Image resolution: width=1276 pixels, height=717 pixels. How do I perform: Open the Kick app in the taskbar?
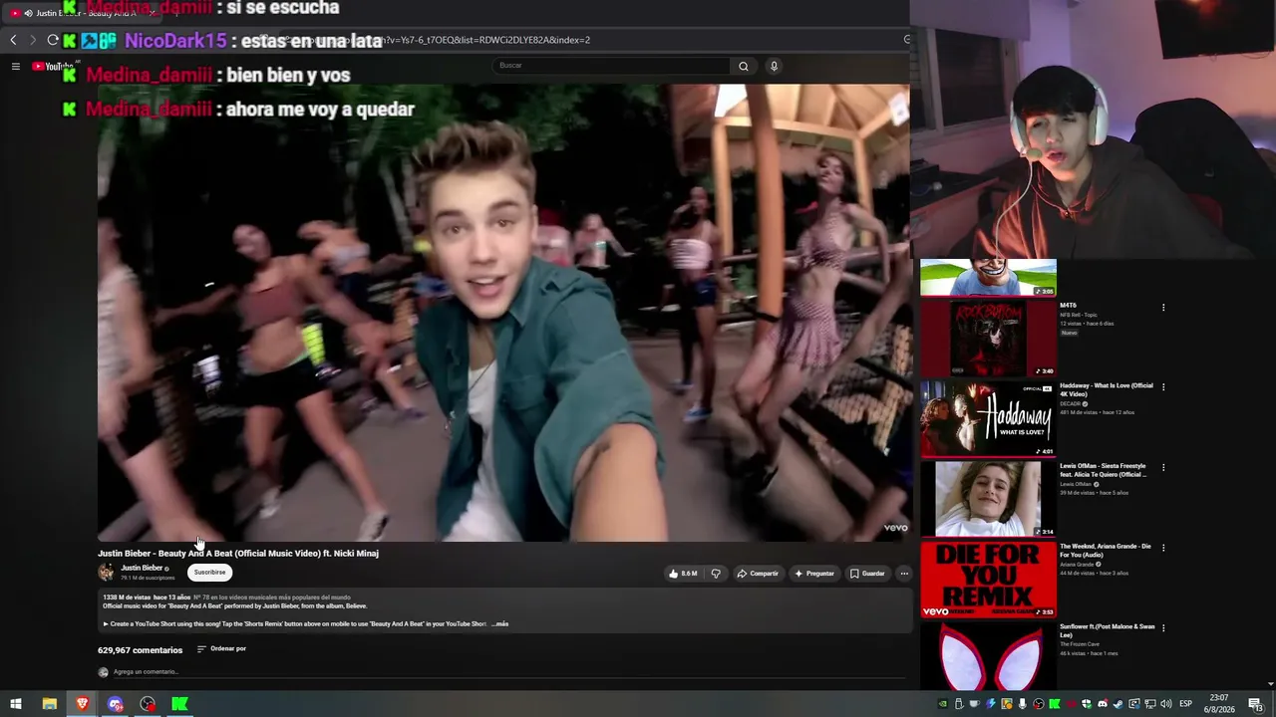tap(179, 704)
